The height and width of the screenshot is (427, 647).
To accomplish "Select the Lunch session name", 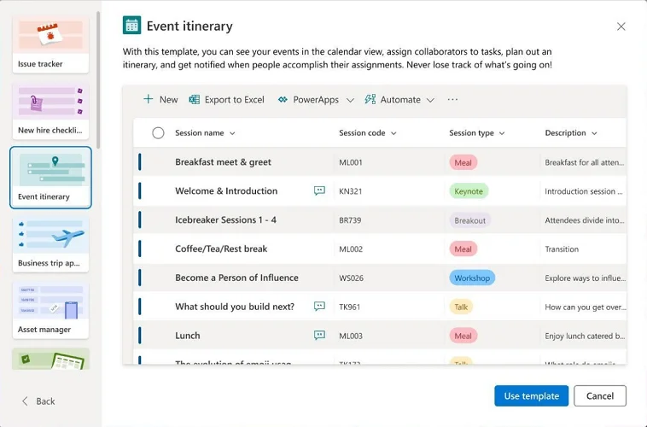I will coord(187,336).
